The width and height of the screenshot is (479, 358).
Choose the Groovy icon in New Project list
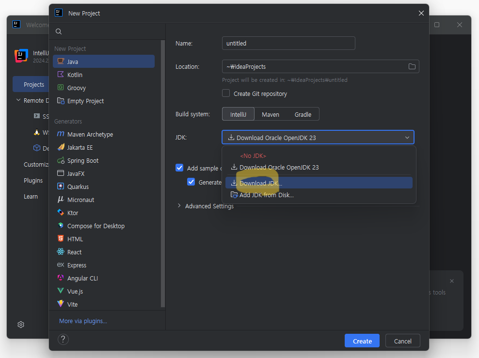pyautogui.click(x=61, y=87)
